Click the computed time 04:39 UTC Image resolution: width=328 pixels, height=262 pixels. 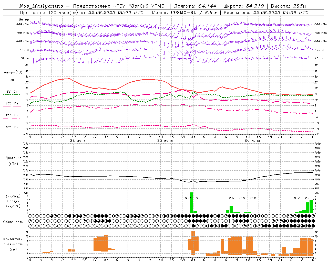point(296,13)
